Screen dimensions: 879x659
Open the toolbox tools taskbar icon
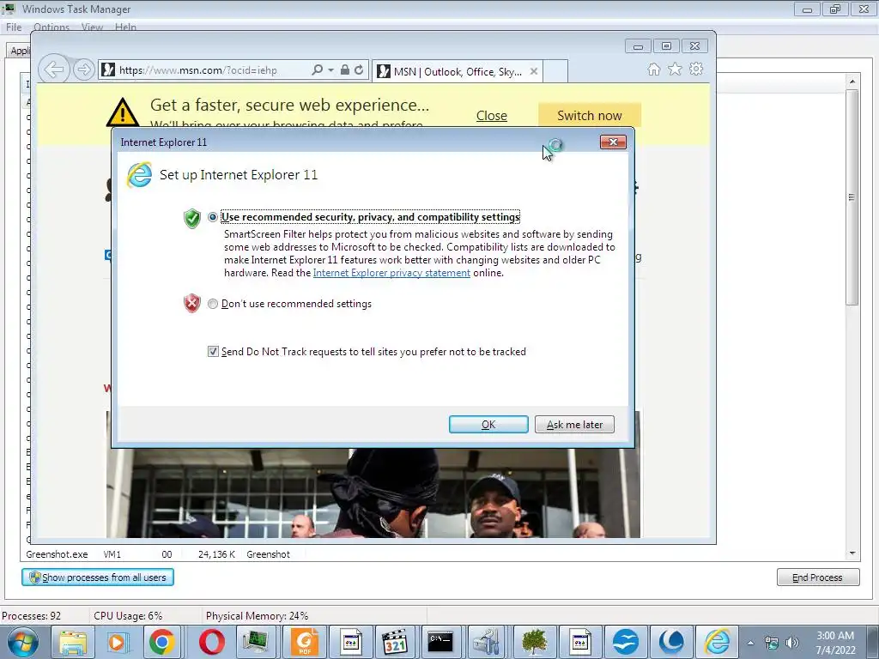point(486,642)
